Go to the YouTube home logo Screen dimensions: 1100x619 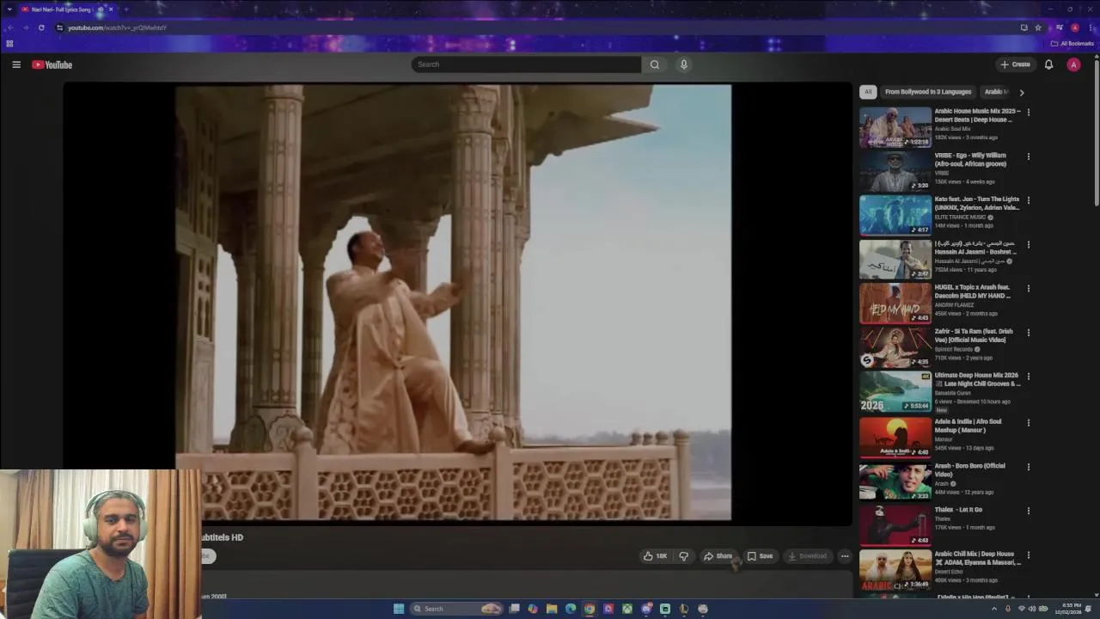52,64
